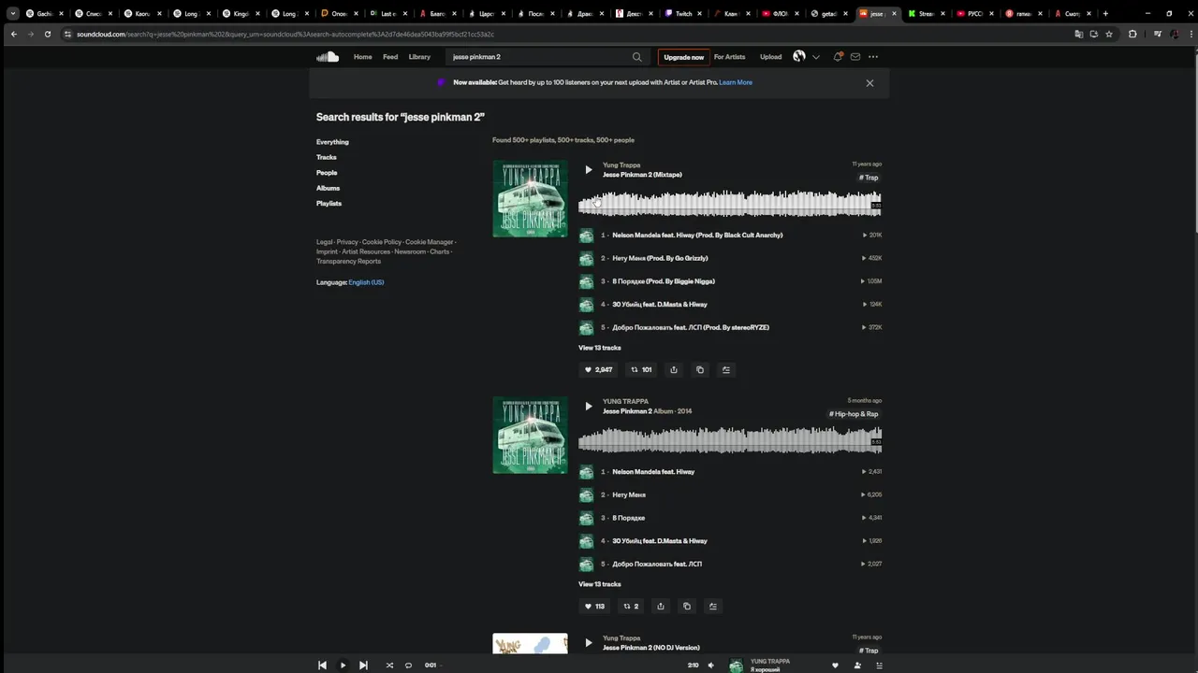Seek within the 2014 Album waveform
This screenshot has height=673, width=1198.
coord(729,439)
